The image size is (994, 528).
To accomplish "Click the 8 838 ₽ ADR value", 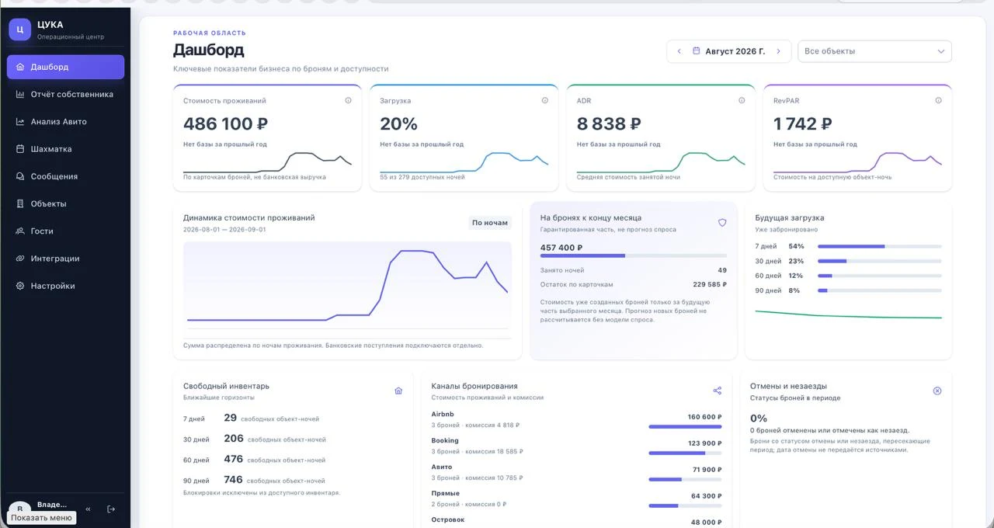I will pyautogui.click(x=609, y=123).
